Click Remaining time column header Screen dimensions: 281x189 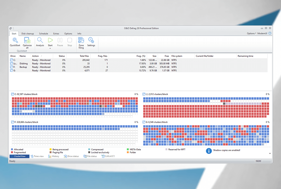tap(252, 56)
